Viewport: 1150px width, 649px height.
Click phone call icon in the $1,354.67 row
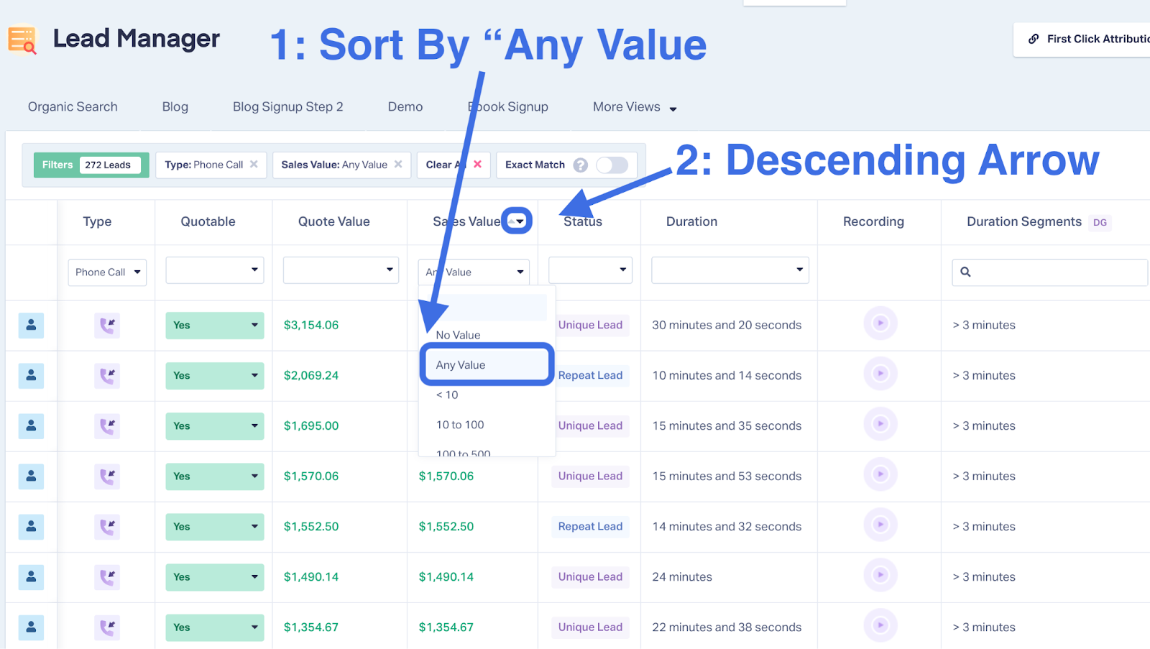pos(107,627)
